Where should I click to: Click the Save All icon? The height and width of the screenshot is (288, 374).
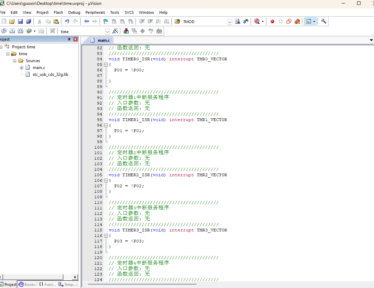pyautogui.click(x=28, y=21)
